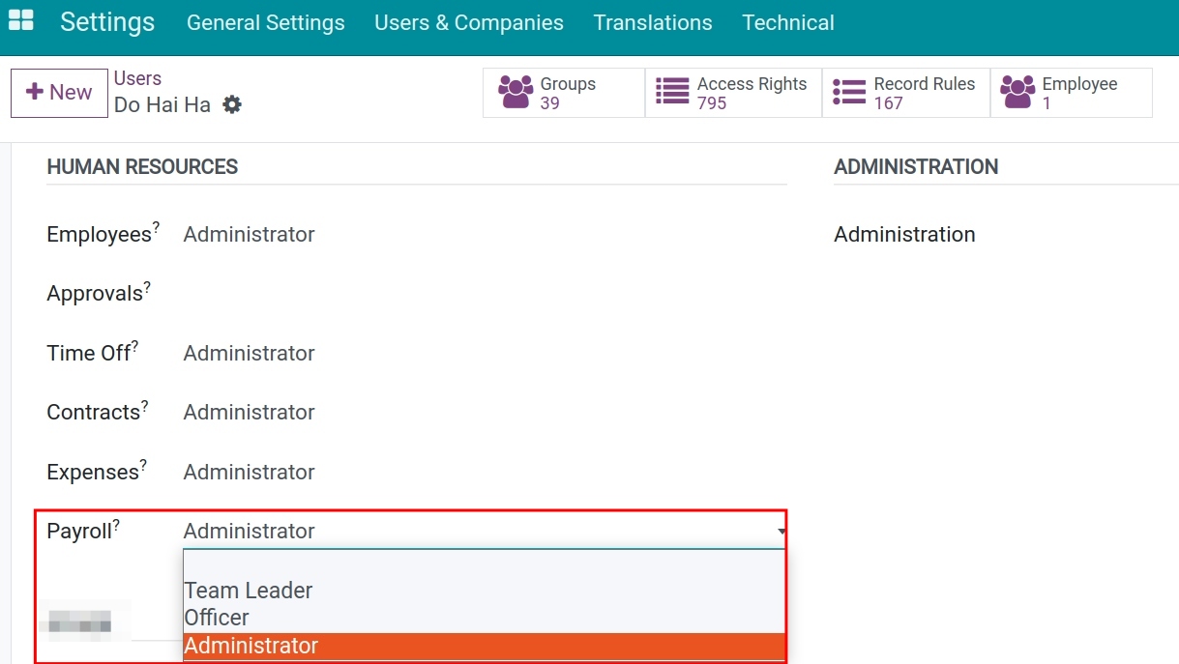
Task: Click the Record Rules list icon
Action: click(849, 93)
